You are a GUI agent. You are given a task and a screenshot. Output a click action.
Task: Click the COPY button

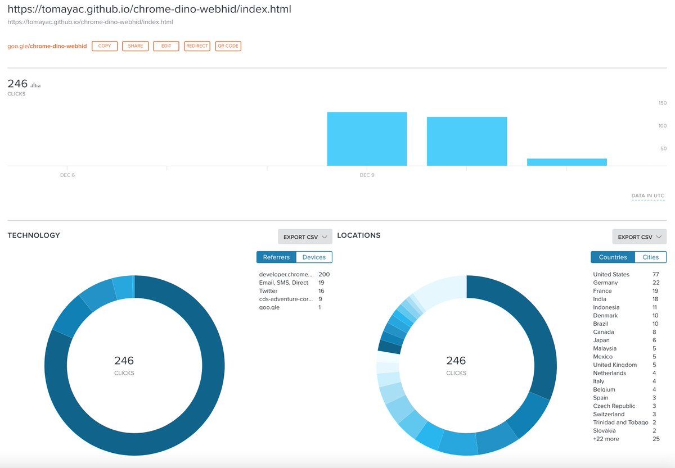(105, 46)
